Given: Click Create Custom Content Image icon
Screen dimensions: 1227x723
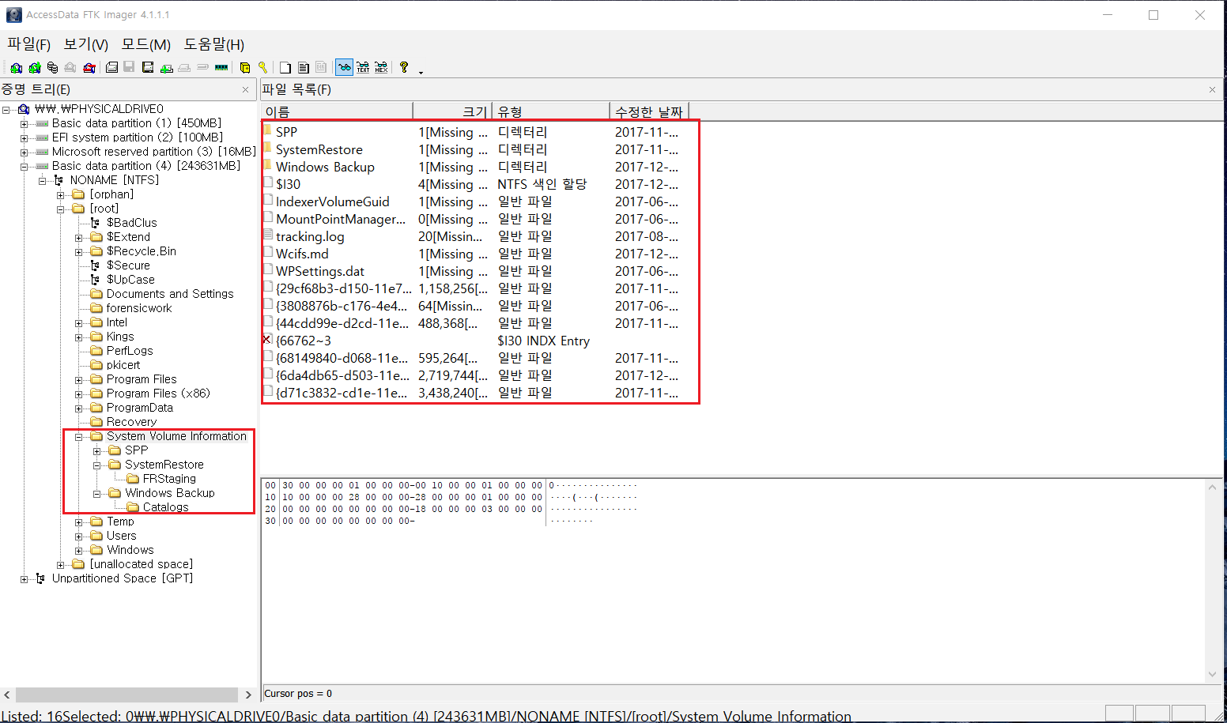Looking at the screenshot, I should tap(184, 68).
